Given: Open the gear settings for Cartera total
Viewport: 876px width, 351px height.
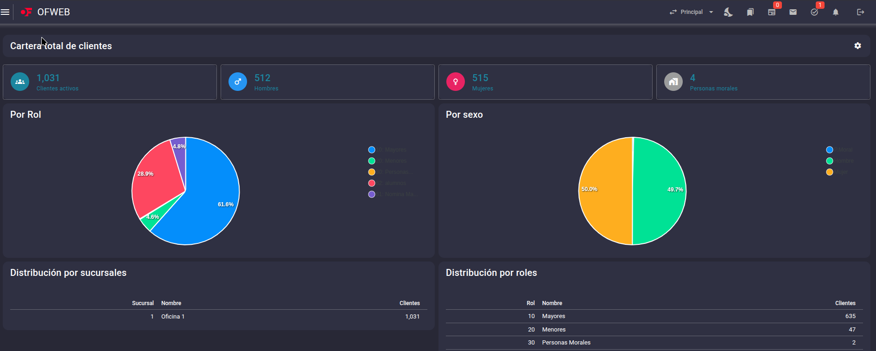Looking at the screenshot, I should [858, 46].
